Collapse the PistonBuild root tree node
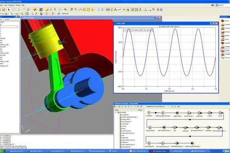The width and height of the screenshot is (230, 153). point(116,113)
